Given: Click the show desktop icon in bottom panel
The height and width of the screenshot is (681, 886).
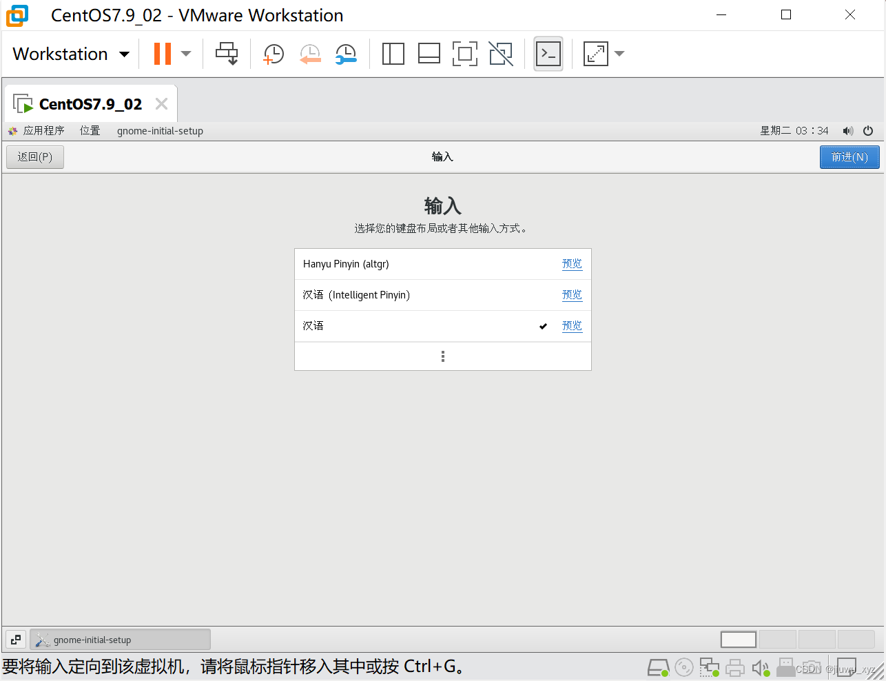Looking at the screenshot, I should tap(16, 640).
